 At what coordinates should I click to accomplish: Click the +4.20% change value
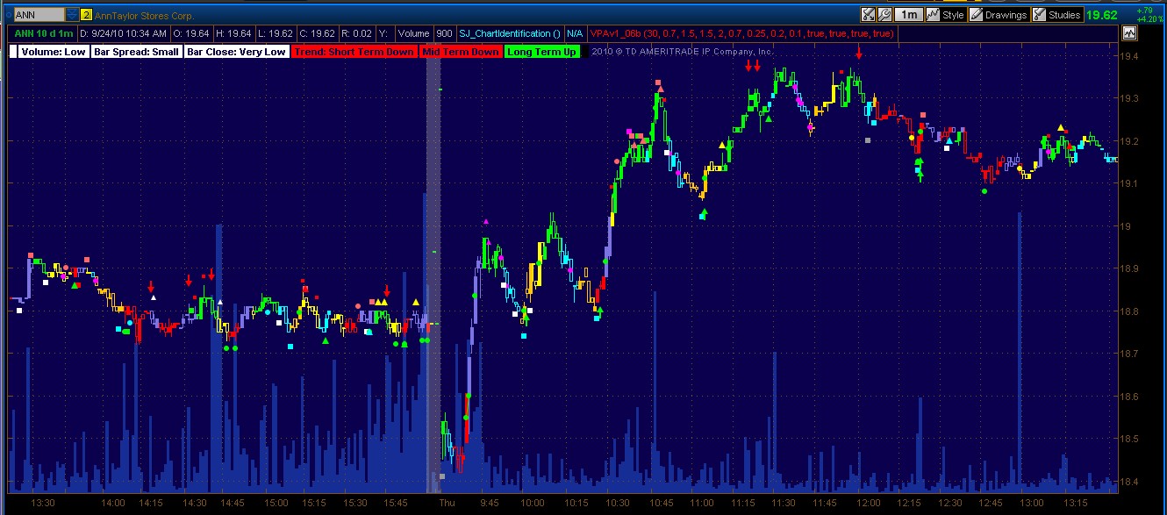(1149, 18)
